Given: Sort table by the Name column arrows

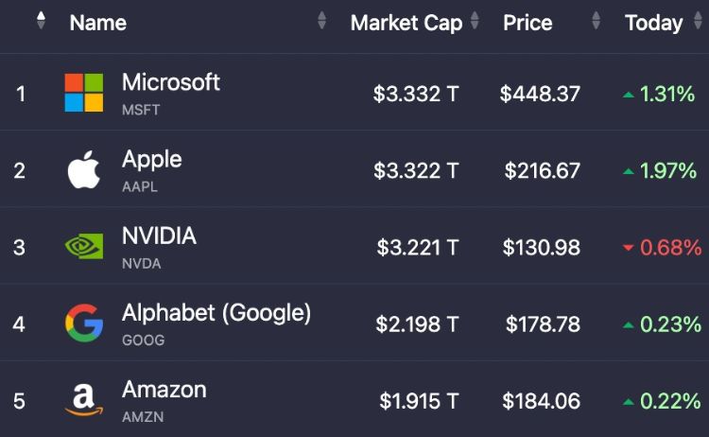Looking at the screenshot, I should coord(322,21).
